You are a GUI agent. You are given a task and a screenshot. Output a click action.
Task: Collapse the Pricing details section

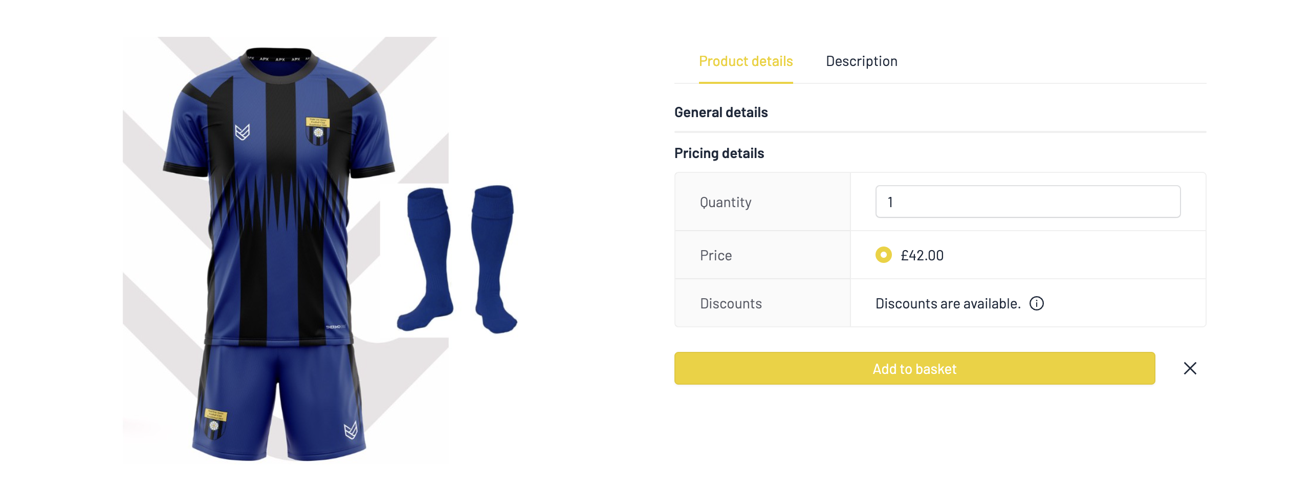click(x=719, y=153)
